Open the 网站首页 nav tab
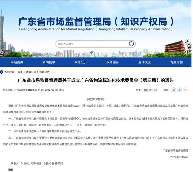 [x=17, y=62]
